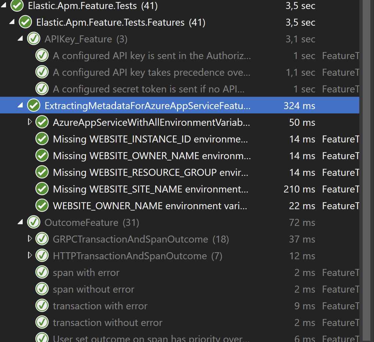Collapse the ExtractingMetadataForAzureAppServiceFeatu... group

coord(20,105)
